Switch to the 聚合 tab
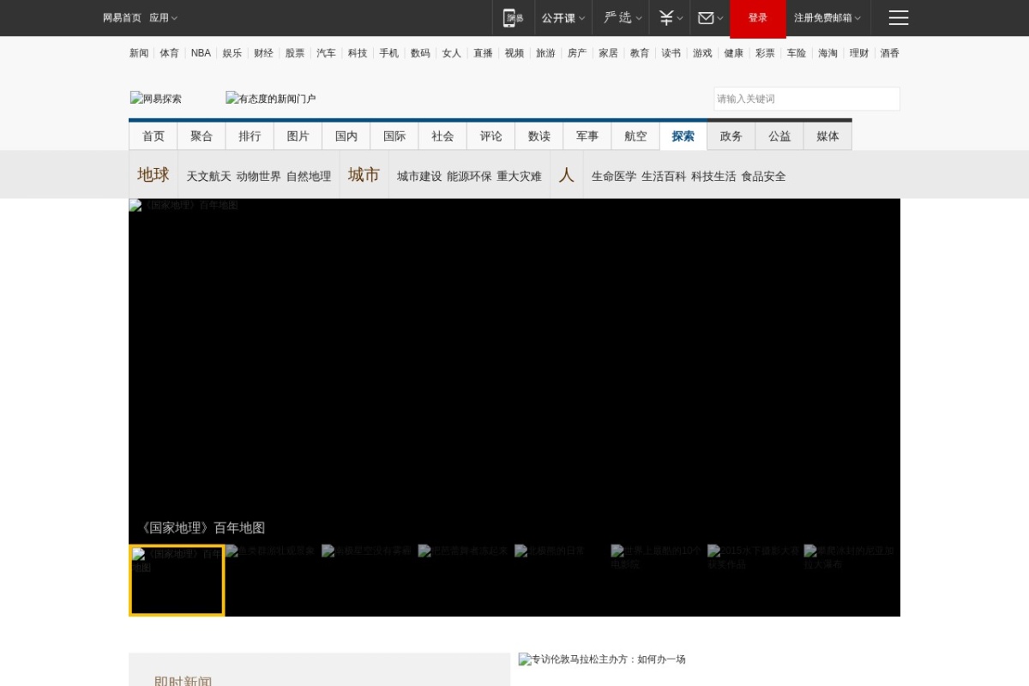 point(202,136)
